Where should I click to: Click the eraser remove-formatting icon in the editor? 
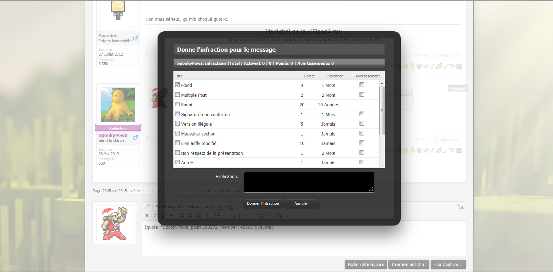147,207
